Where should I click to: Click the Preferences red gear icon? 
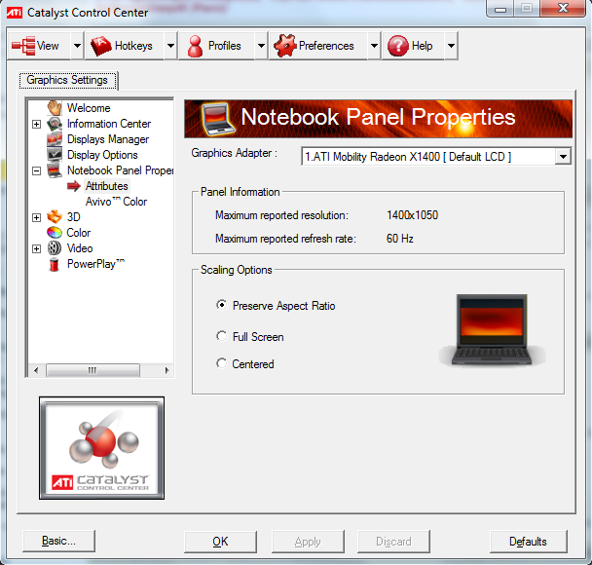coord(285,46)
